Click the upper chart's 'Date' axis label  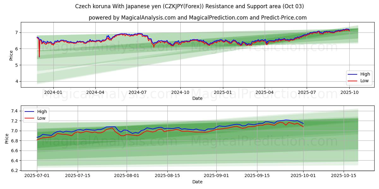coord(197,98)
